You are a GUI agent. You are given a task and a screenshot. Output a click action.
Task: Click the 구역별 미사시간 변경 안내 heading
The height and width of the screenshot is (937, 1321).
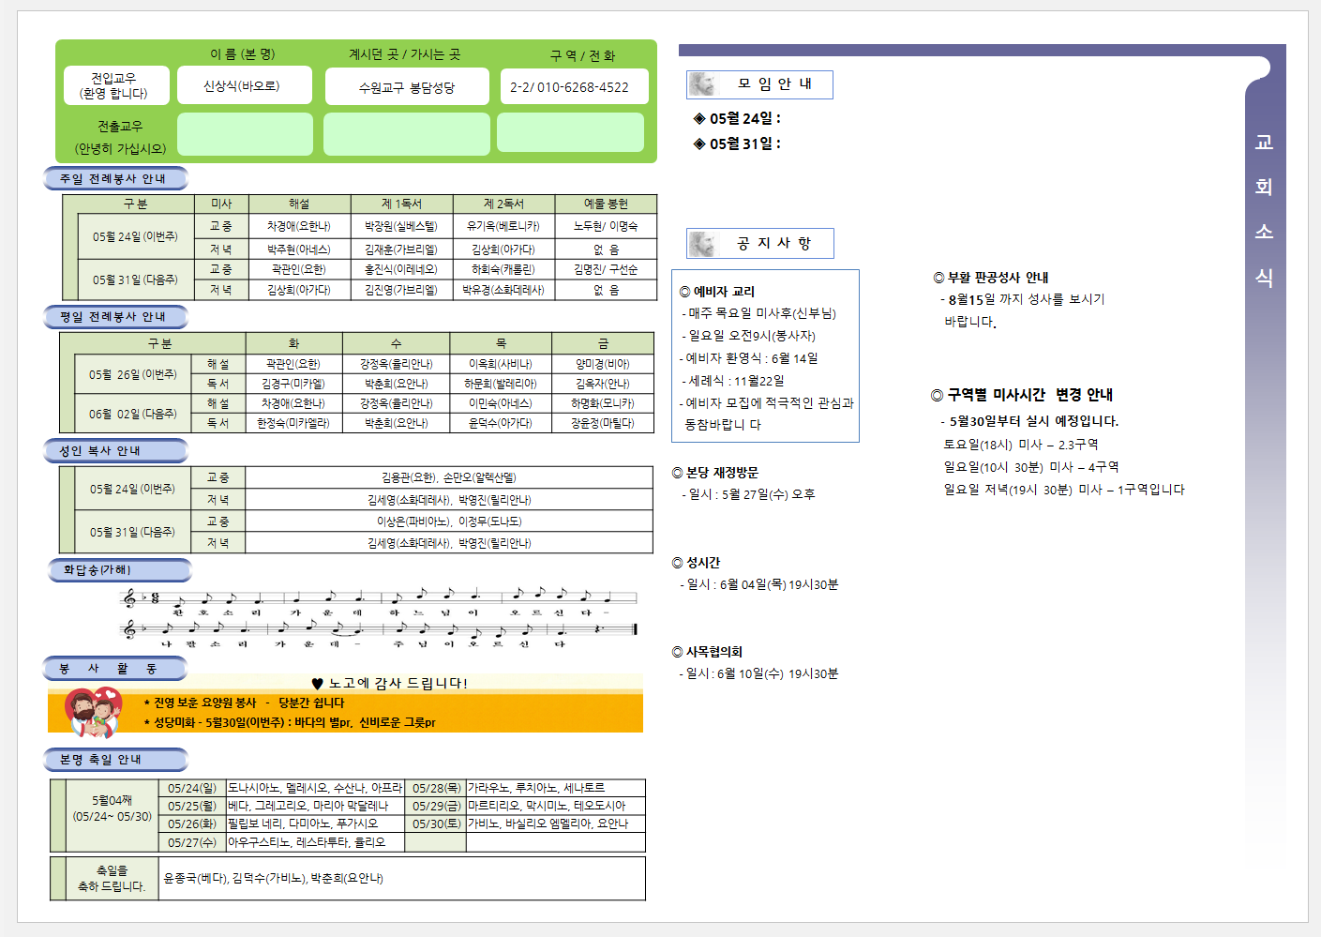(x=1022, y=395)
